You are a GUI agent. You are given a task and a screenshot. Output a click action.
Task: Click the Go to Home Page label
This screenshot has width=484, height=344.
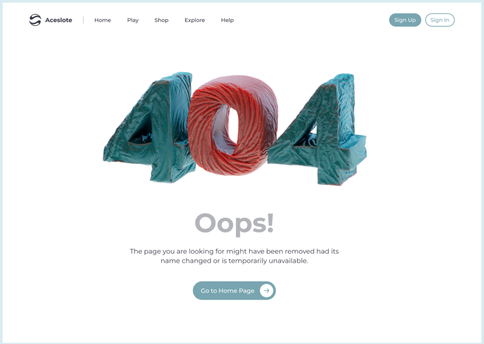tap(227, 291)
